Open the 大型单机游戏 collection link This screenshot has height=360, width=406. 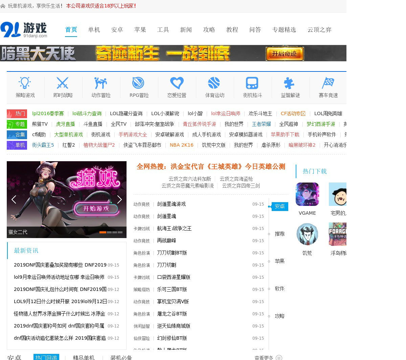pos(68,134)
